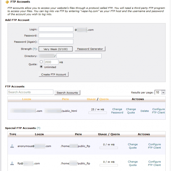Focus the Search Accounts text box
The height and width of the screenshot is (171, 171).
(x=30, y=92)
